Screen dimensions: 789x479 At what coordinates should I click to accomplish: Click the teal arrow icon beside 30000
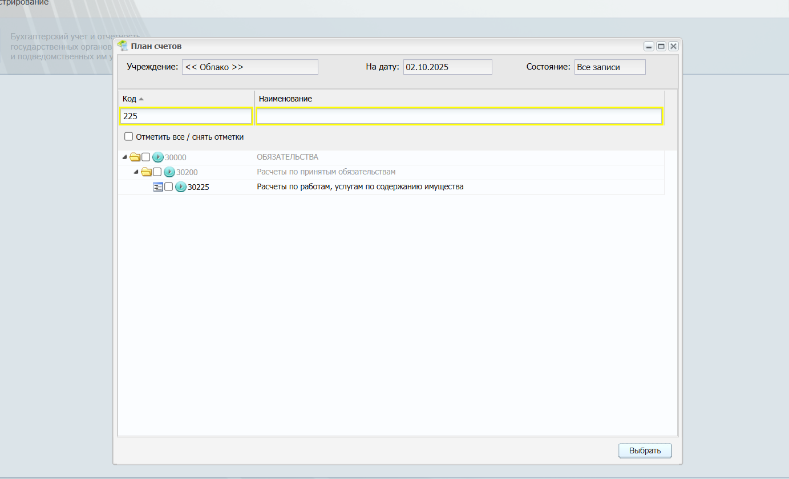[x=158, y=157]
